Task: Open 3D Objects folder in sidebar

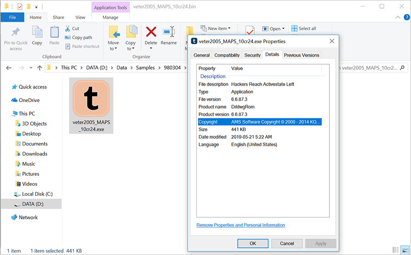Action: [31, 123]
